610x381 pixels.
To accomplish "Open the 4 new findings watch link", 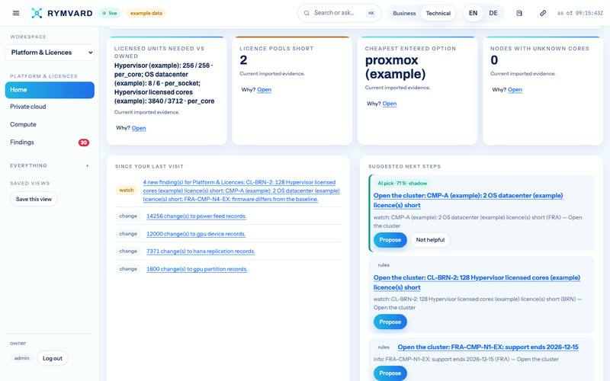I will pos(241,190).
